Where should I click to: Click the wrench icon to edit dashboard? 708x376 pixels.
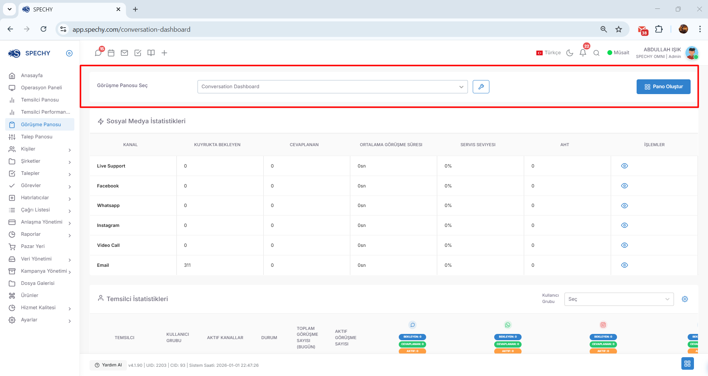[x=481, y=87]
